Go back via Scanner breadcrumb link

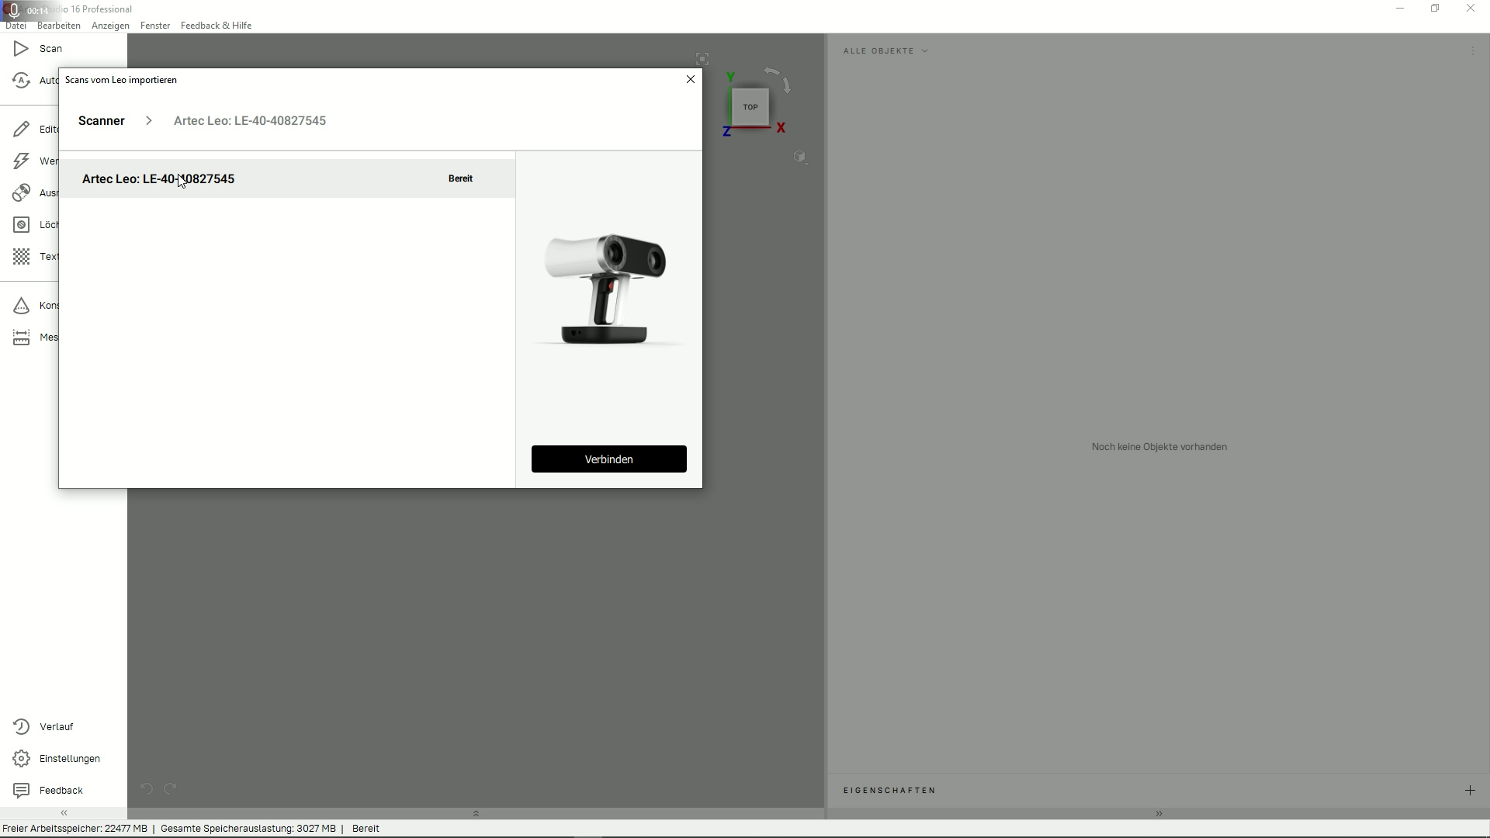[102, 121]
